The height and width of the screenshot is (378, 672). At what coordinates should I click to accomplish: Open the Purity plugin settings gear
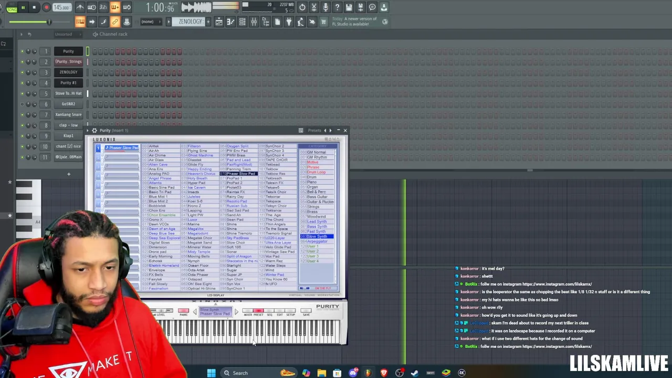click(94, 130)
